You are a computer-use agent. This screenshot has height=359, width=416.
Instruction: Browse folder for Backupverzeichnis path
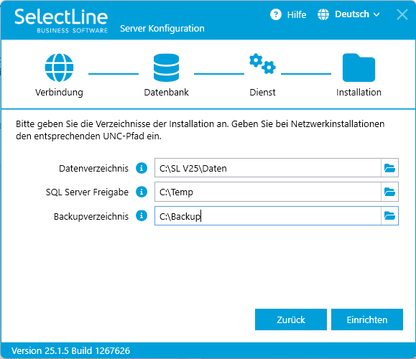(x=389, y=216)
